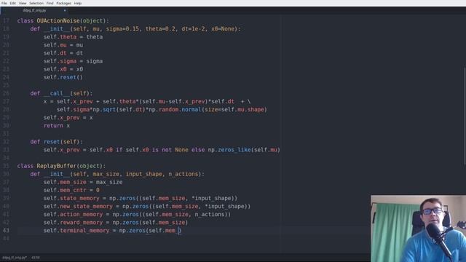Click line number 17 in the gutter
This screenshot has height=262, width=466.
click(x=7, y=21)
